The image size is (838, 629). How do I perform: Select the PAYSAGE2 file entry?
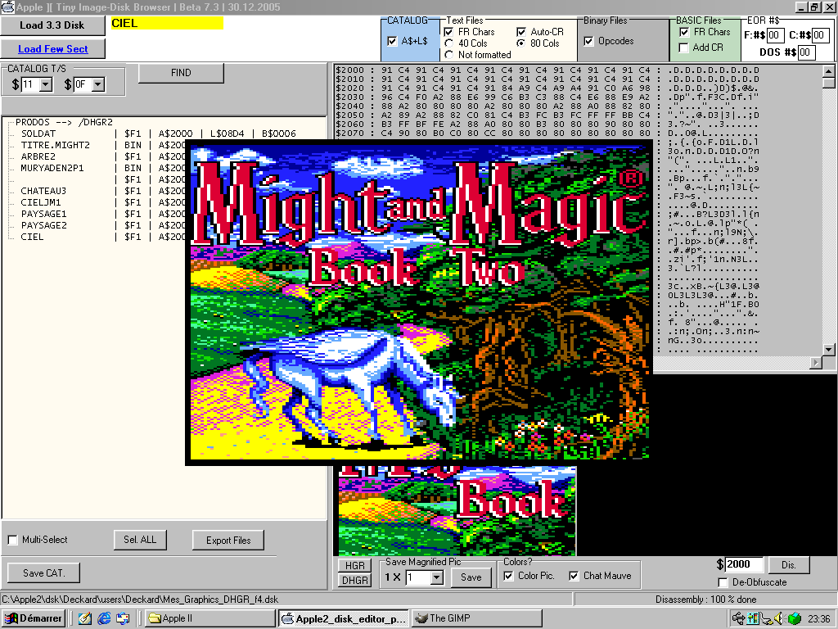(x=44, y=225)
